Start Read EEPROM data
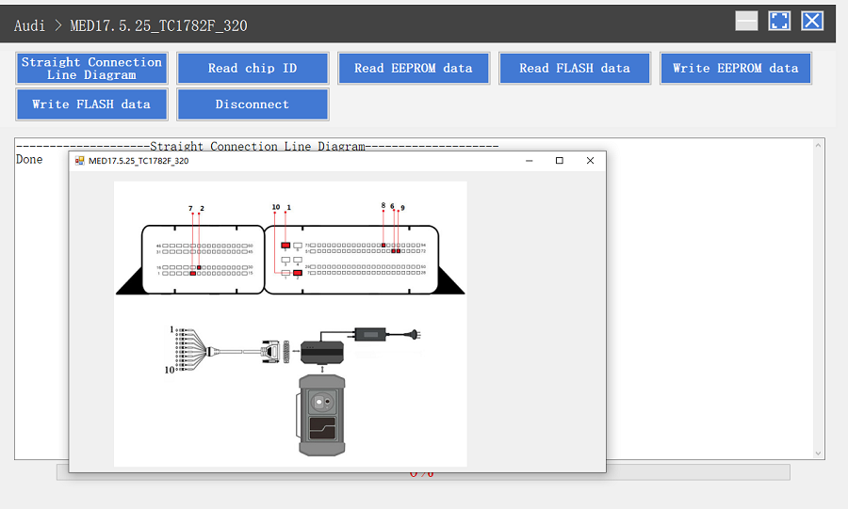Screen dimensions: 848x509 (413, 68)
